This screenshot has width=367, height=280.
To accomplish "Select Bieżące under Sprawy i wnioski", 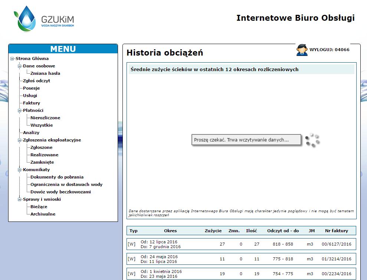I will point(39,207).
